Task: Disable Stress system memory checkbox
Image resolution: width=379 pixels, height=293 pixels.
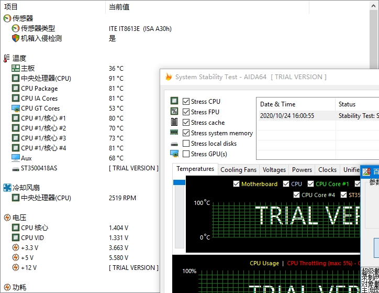Action: pyautogui.click(x=186, y=133)
